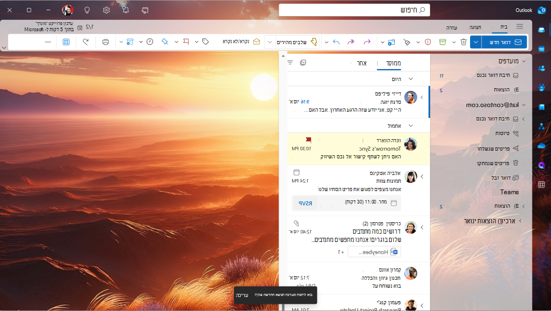Click the Delete trash can in the toolbar
This screenshot has height=311, width=551.
click(x=463, y=42)
